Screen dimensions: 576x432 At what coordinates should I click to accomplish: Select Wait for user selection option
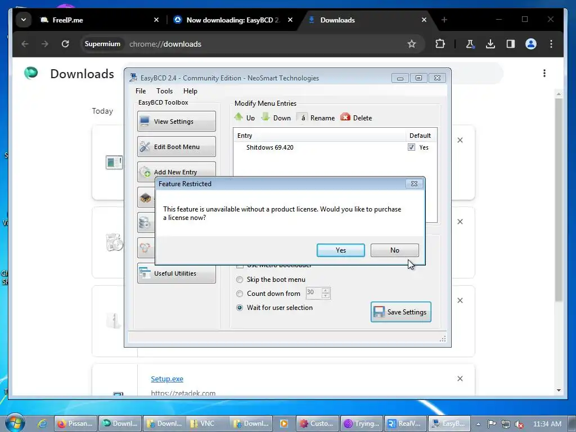point(240,308)
